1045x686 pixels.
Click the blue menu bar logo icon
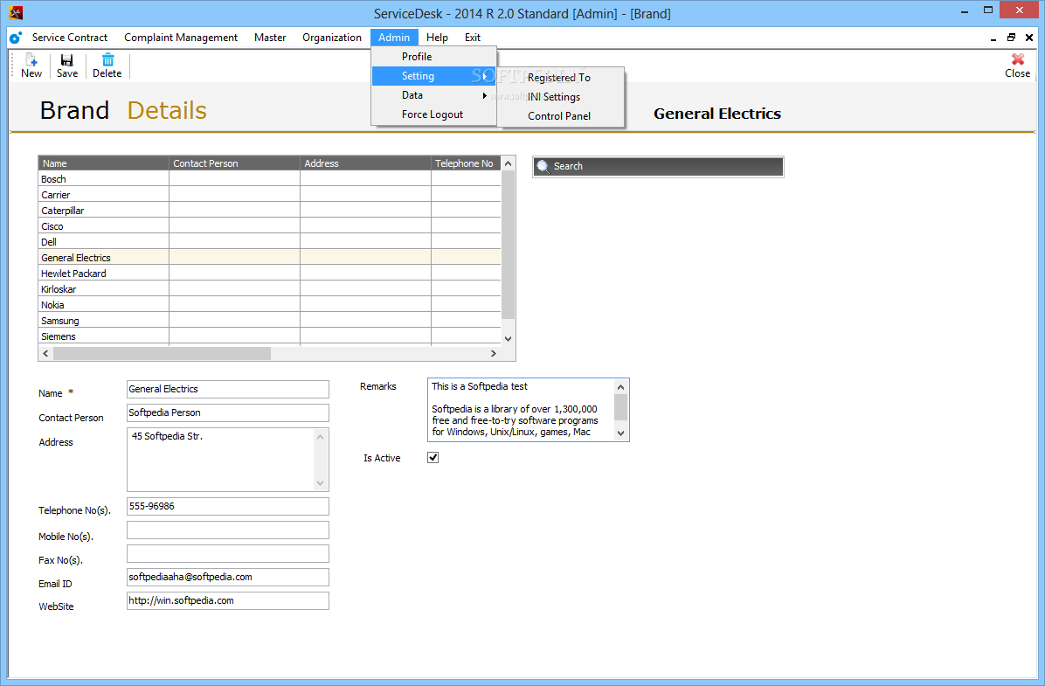16,38
